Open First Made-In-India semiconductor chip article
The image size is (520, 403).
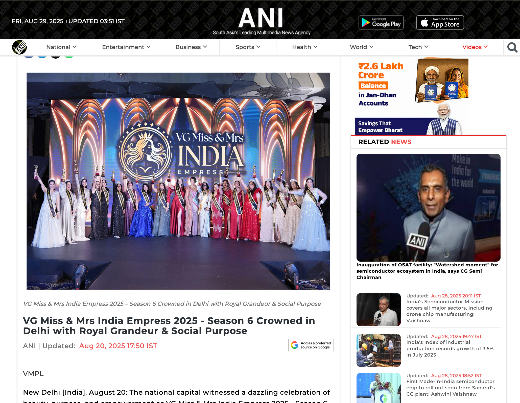450,388
